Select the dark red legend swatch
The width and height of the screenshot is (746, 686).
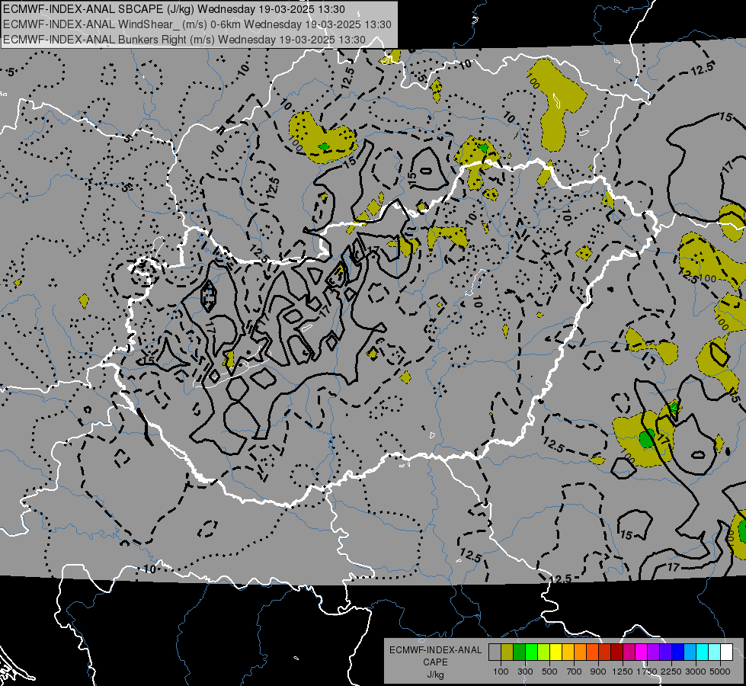click(x=616, y=652)
